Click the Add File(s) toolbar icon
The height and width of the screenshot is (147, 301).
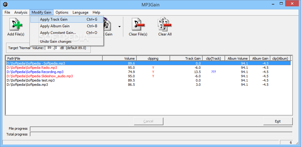click(x=16, y=27)
